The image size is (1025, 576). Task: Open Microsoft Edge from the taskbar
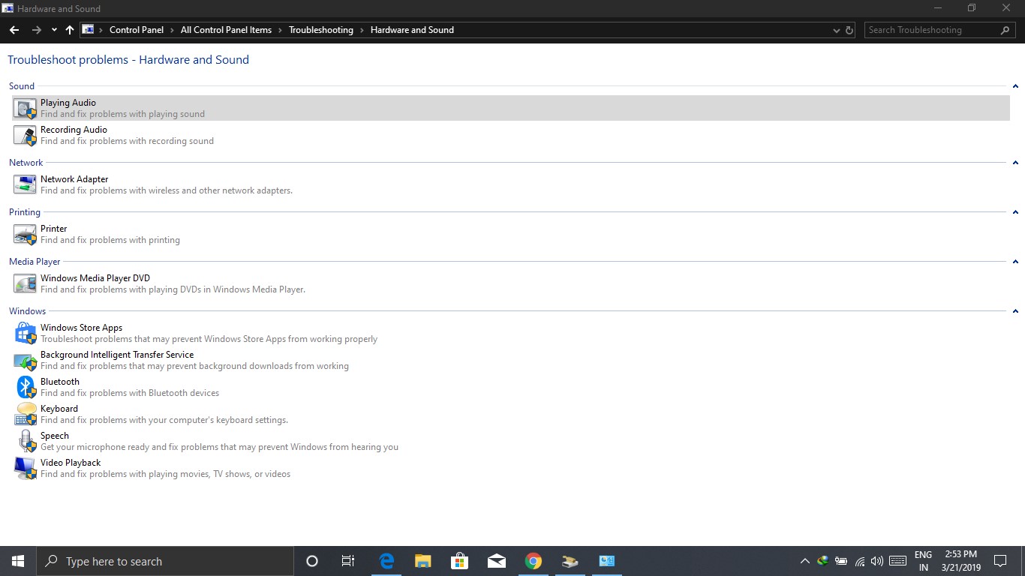pyautogui.click(x=386, y=561)
